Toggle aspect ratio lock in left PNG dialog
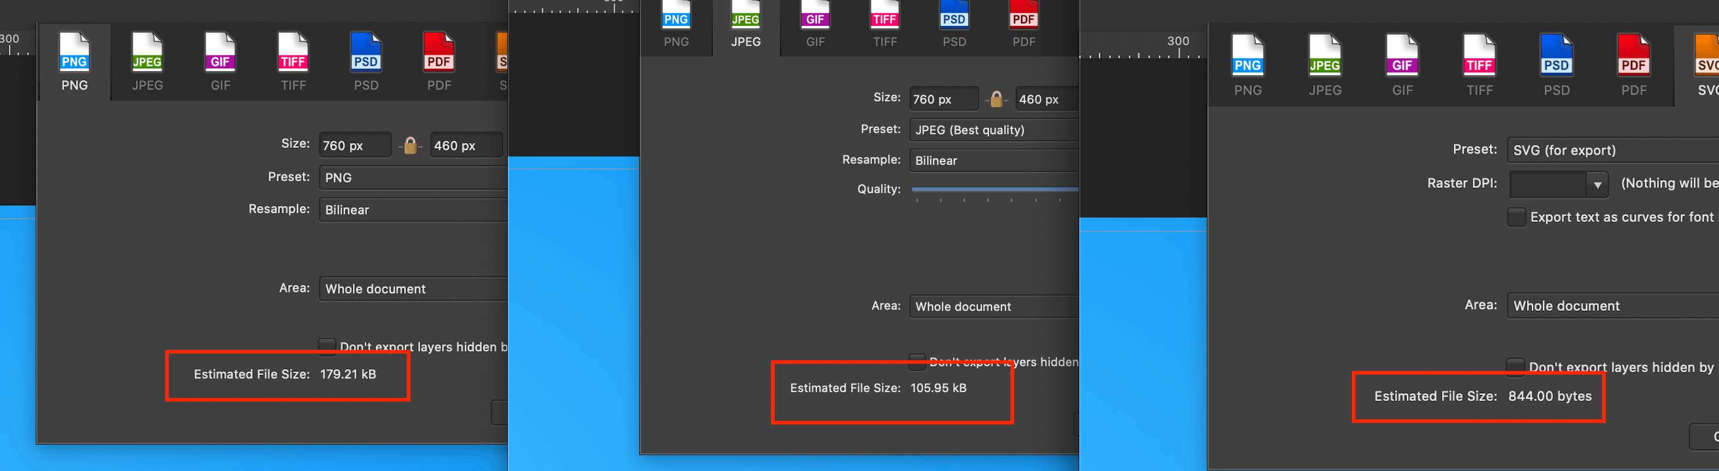Screen dimensions: 1719x471 (x=411, y=145)
